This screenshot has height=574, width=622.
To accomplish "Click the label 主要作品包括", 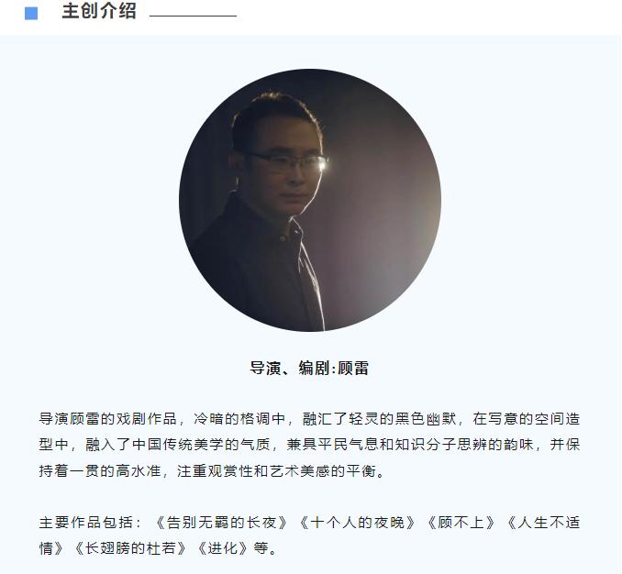I will (x=85, y=523).
